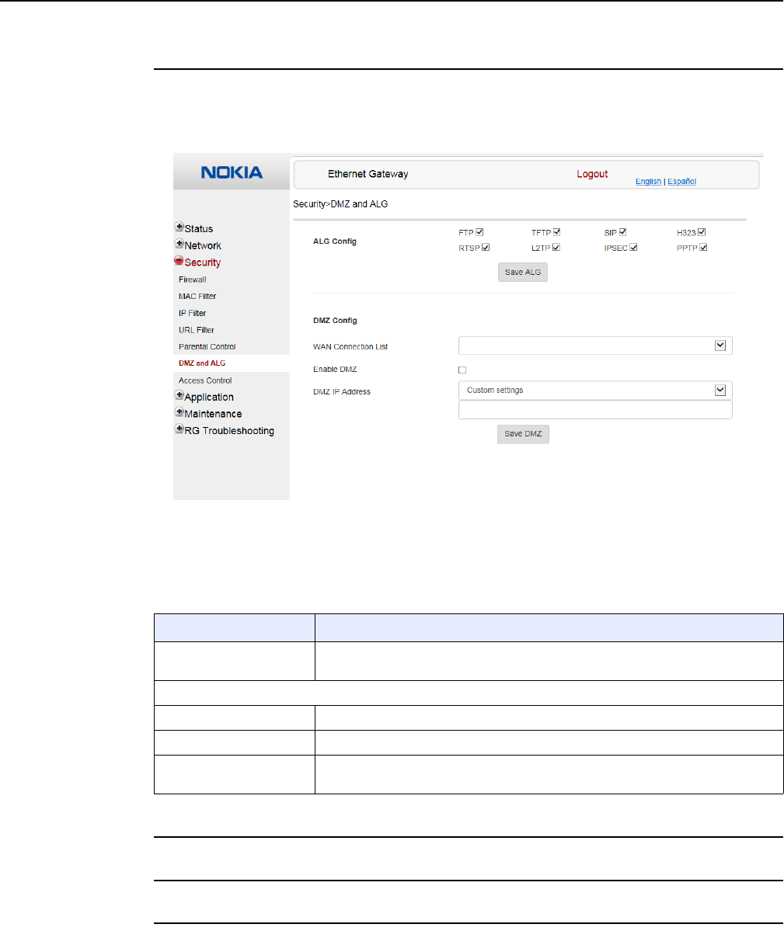Expand the Application menu plus icon
The width and height of the screenshot is (784, 931).
(179, 395)
